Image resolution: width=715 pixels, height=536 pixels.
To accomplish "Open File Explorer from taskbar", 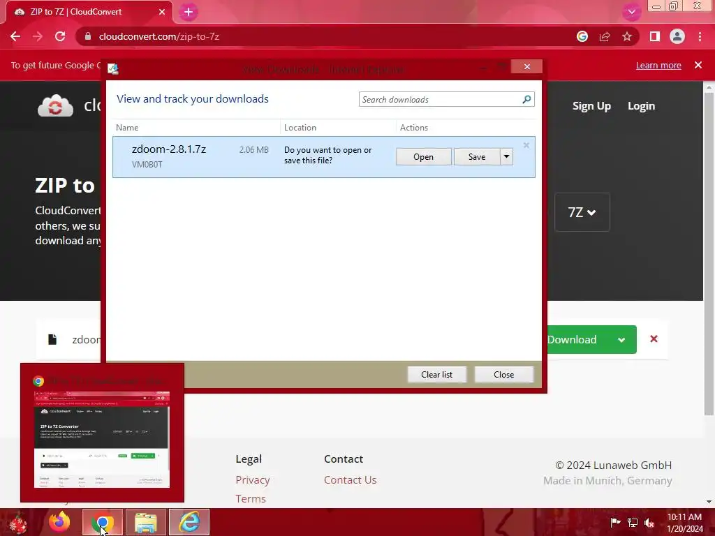I will tap(146, 522).
